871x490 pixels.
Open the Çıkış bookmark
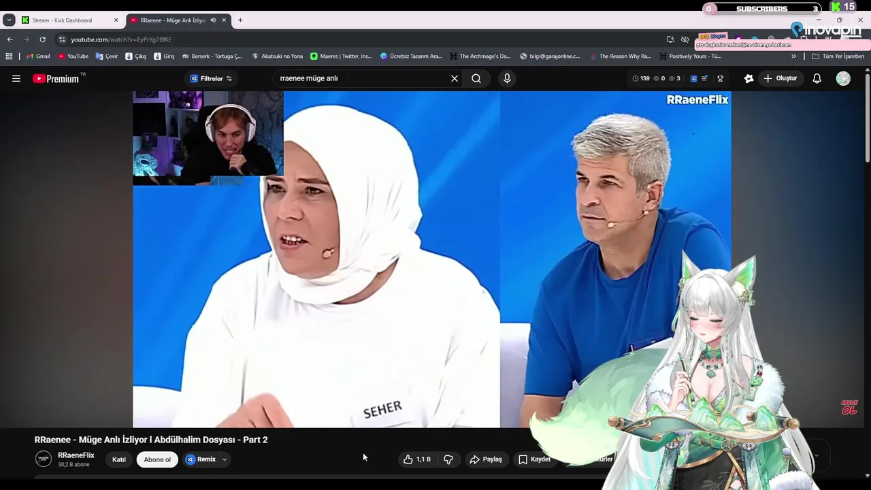tap(135, 56)
